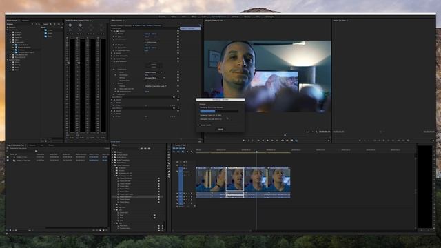Open the Result dropdown in Warp Stabilizer
Image resolution: width=441 pixels, height=248 pixels.
point(154,72)
